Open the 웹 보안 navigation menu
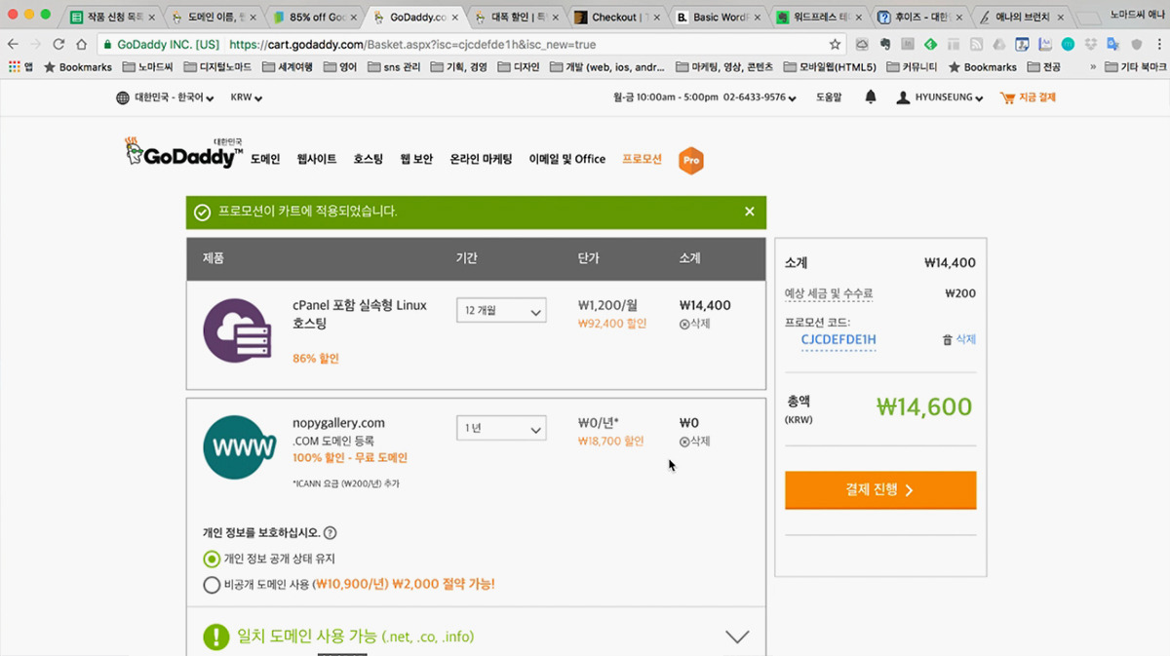 [416, 159]
